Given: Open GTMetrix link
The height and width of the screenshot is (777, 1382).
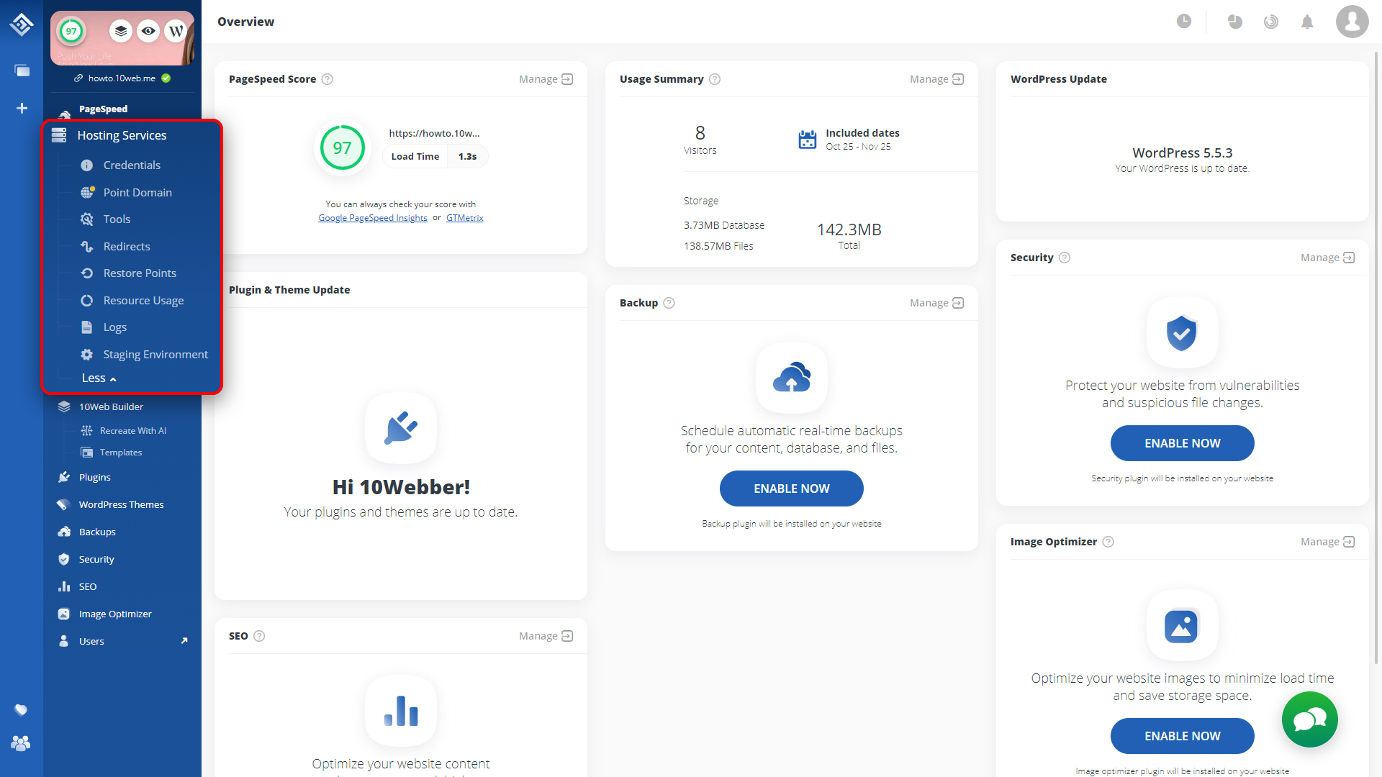Looking at the screenshot, I should click(x=465, y=218).
